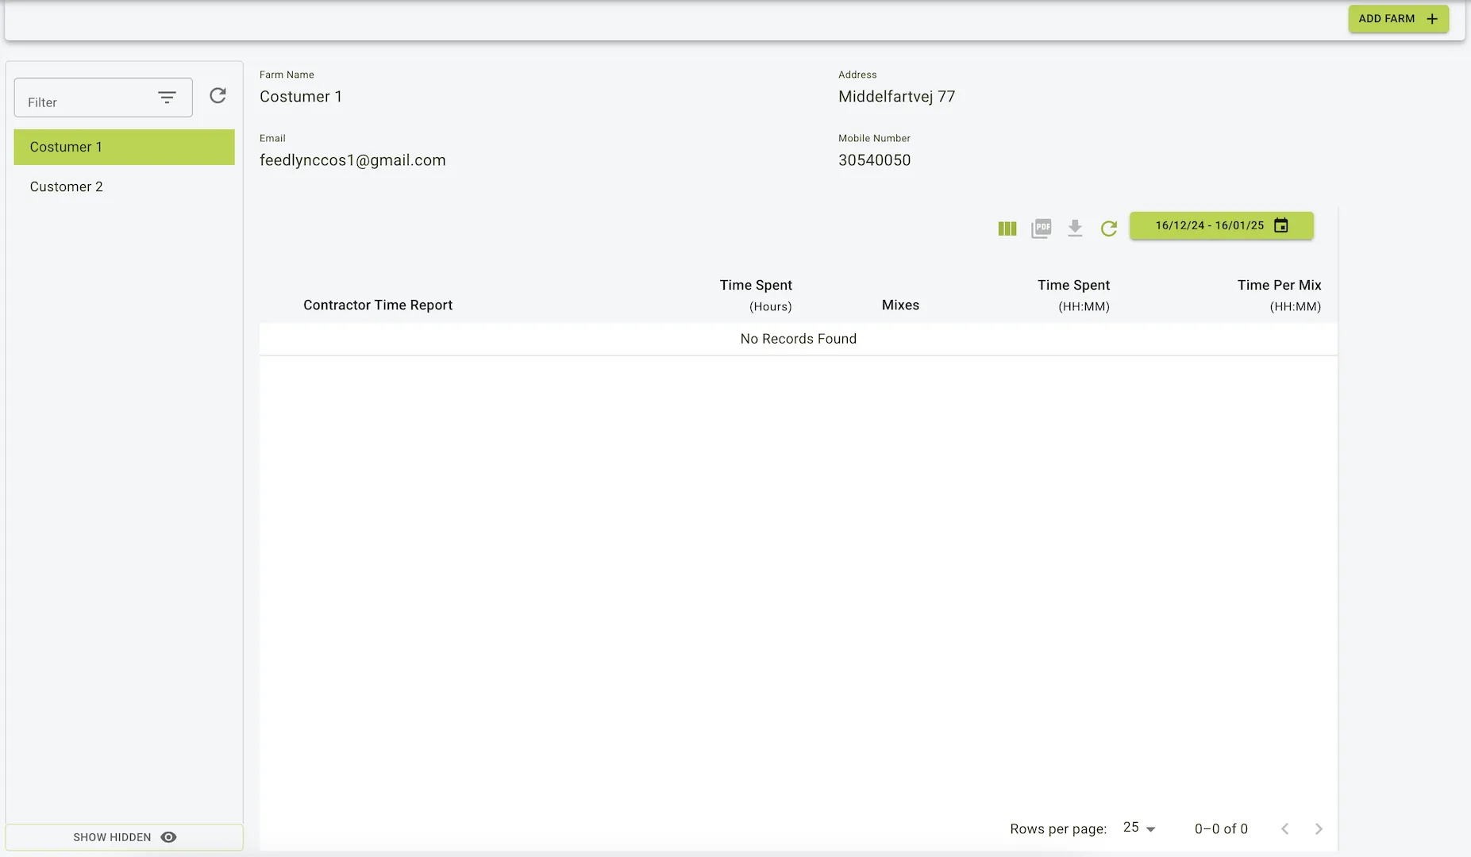Screen dimensions: 1471x857
Task: Sort by Time Per Mix column
Action: [1279, 295]
